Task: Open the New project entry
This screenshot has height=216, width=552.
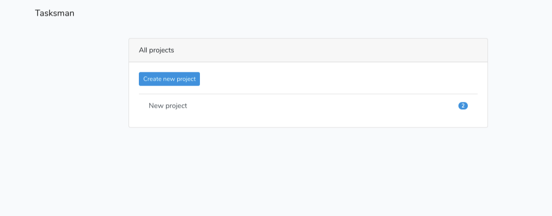Action: pyautogui.click(x=308, y=105)
